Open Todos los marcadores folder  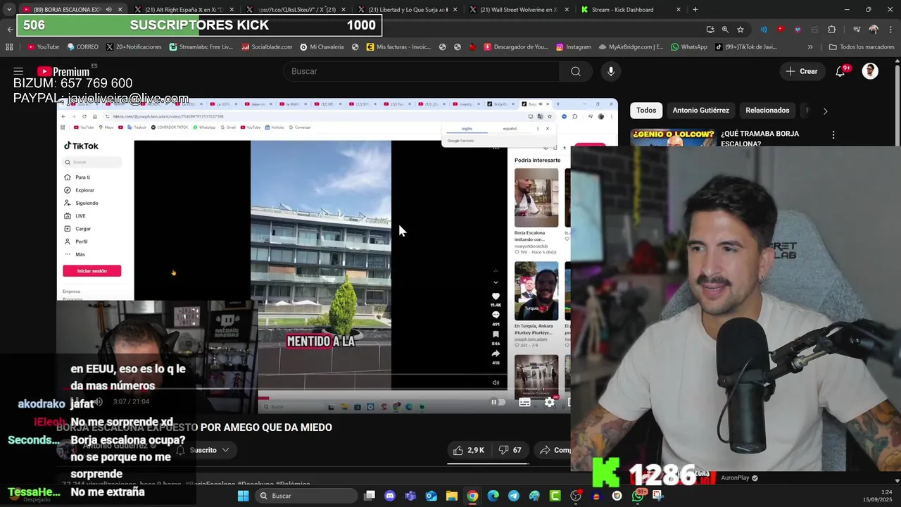pos(862,47)
